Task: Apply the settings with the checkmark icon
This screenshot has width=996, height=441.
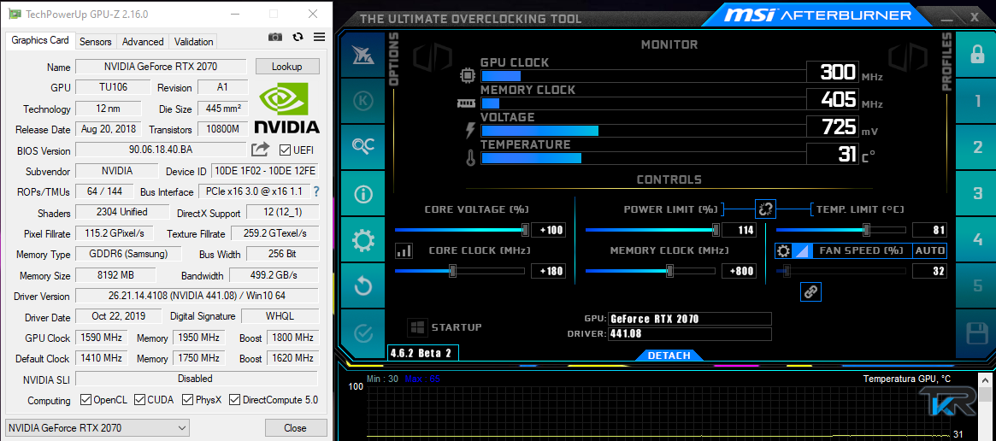Action: 362,332
